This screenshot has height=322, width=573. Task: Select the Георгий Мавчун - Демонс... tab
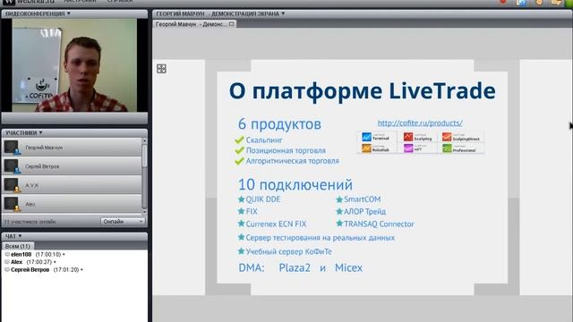[x=195, y=24]
